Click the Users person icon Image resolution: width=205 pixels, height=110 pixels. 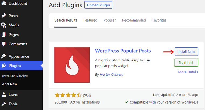tap(4, 95)
